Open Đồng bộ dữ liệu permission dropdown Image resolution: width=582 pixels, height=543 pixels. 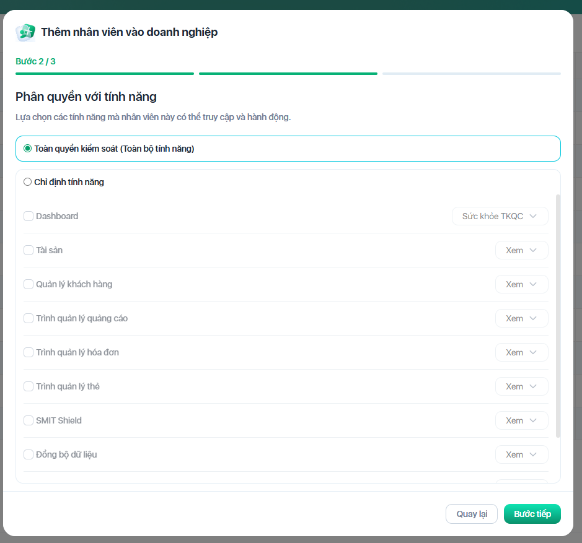521,454
